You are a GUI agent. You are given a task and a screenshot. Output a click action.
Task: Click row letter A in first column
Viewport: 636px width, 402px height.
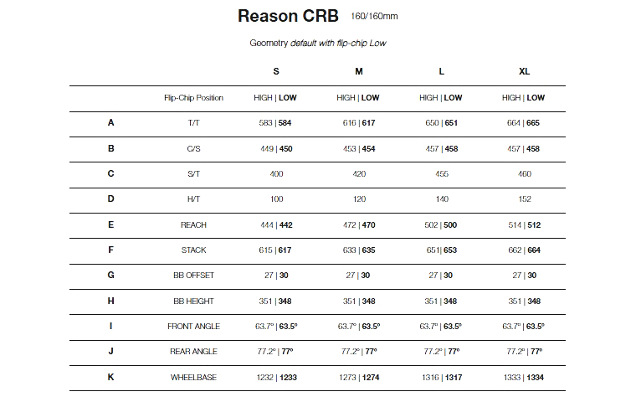pos(110,123)
